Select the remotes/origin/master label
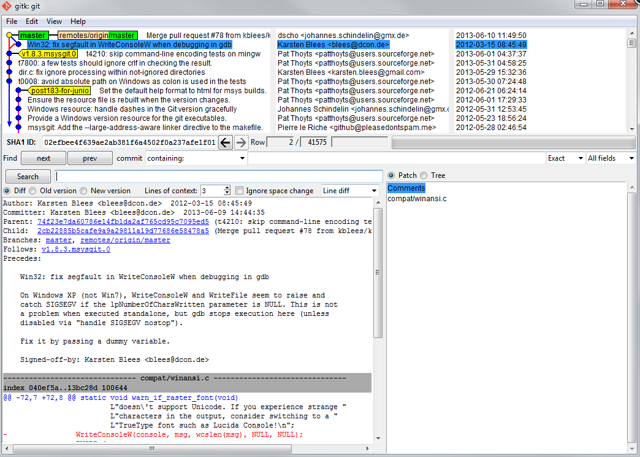640x457 pixels. tap(97, 36)
